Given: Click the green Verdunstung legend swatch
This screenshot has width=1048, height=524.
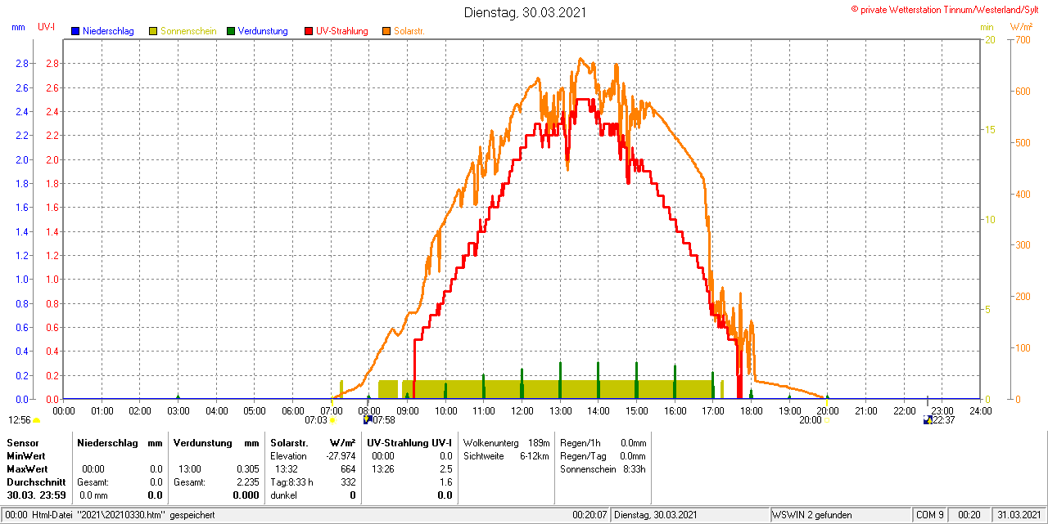Looking at the screenshot, I should [231, 31].
